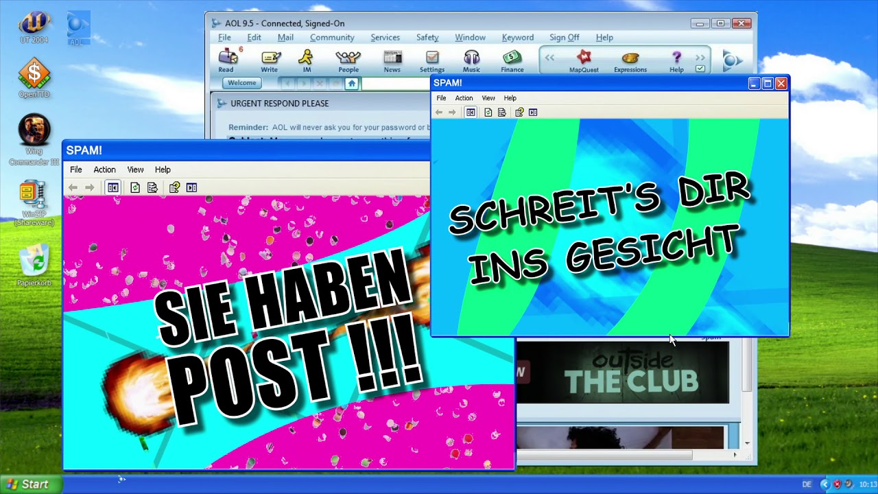Screen dimensions: 878x494
Task: Select the Papierkorb recycle bin icon
Action: pos(34,265)
